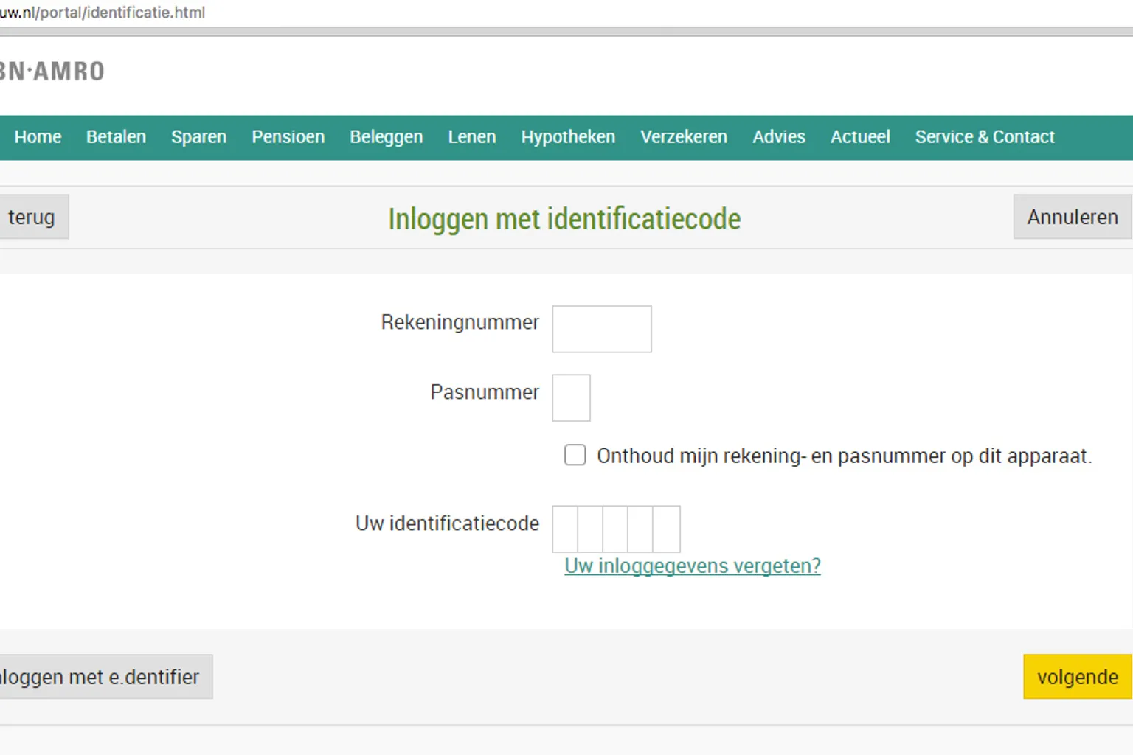
Task: Focus the Rekeningnummer input field
Action: (601, 329)
